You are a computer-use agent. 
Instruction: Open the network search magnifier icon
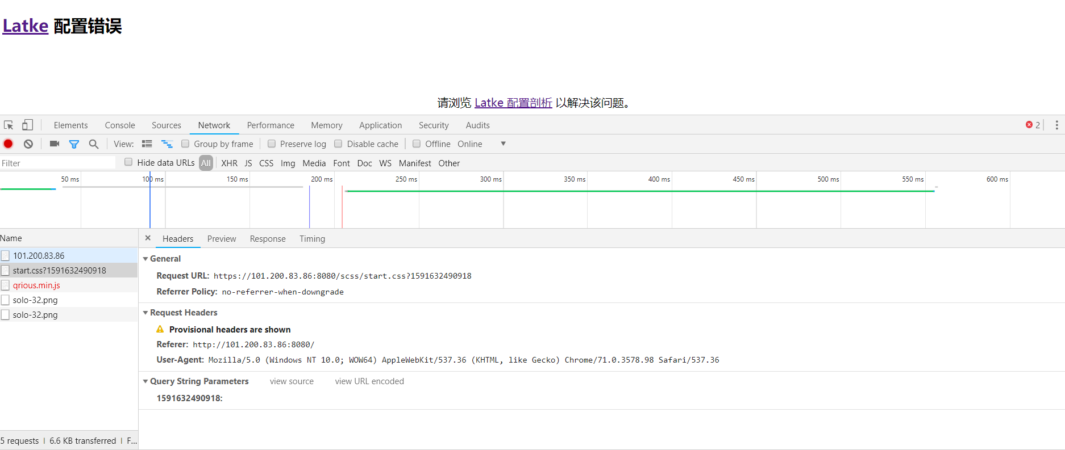pos(94,144)
